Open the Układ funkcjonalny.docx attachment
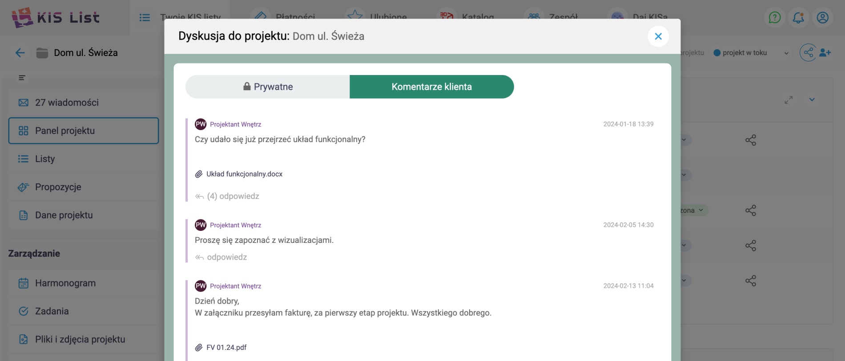845x361 pixels. [244, 174]
